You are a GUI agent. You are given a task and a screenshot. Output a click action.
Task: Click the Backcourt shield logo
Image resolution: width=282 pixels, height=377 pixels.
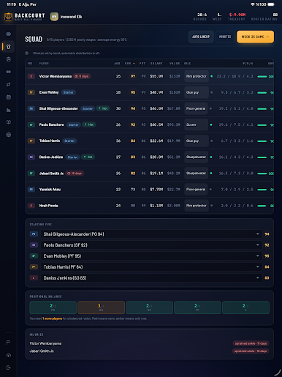coord(8,17)
